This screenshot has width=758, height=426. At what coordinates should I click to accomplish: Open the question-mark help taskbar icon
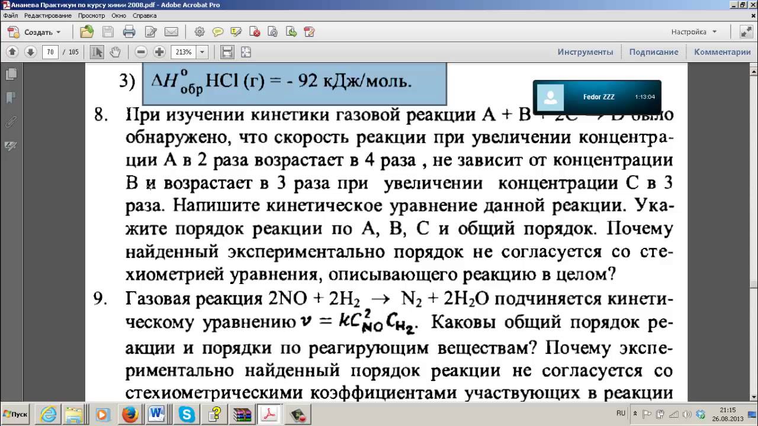216,414
